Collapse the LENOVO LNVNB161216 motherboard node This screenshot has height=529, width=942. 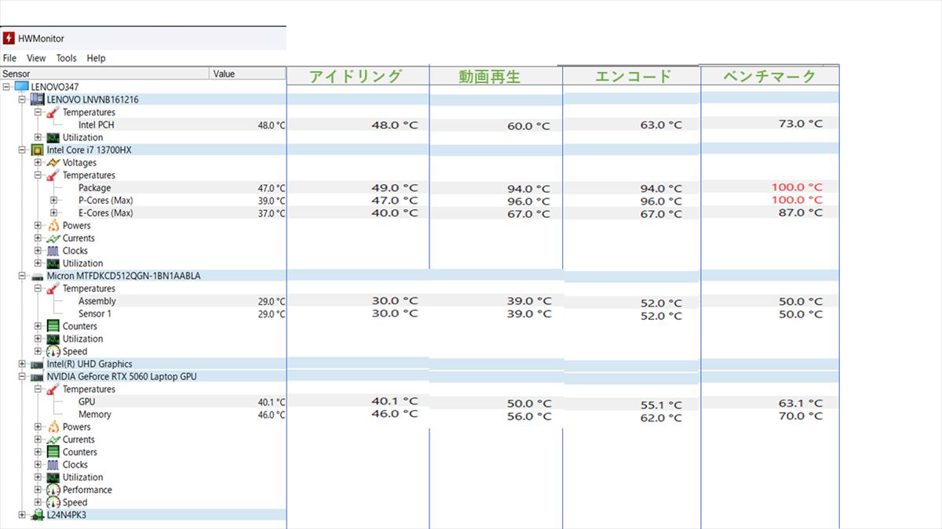(x=22, y=100)
